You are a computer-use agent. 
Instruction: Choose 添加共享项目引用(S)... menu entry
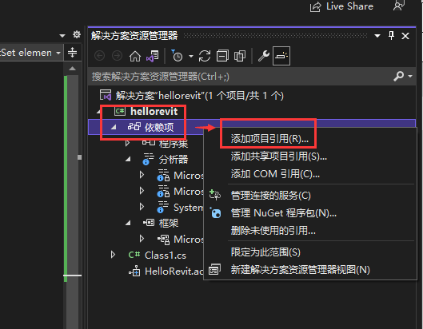[279, 157]
